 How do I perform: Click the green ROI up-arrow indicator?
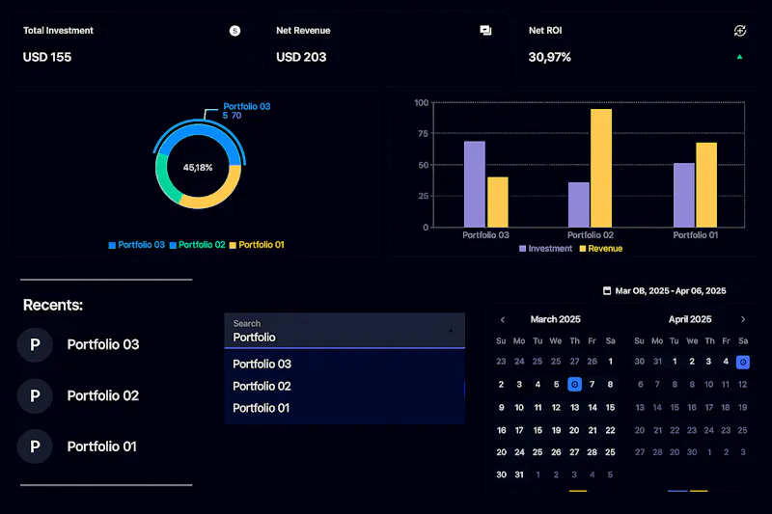pyautogui.click(x=739, y=57)
